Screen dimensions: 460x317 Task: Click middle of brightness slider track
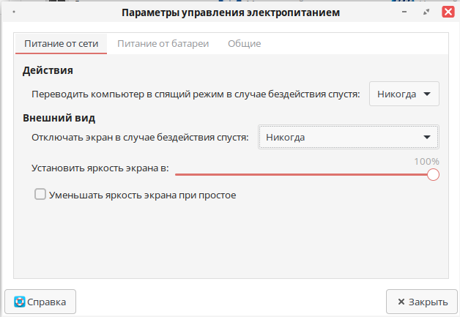pos(303,174)
